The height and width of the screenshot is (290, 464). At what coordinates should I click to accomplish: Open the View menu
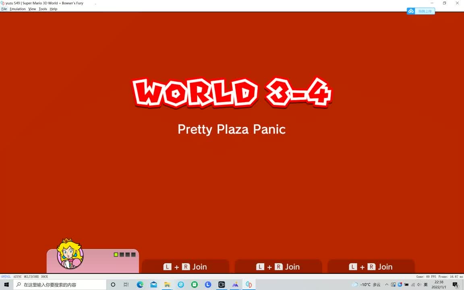click(32, 9)
